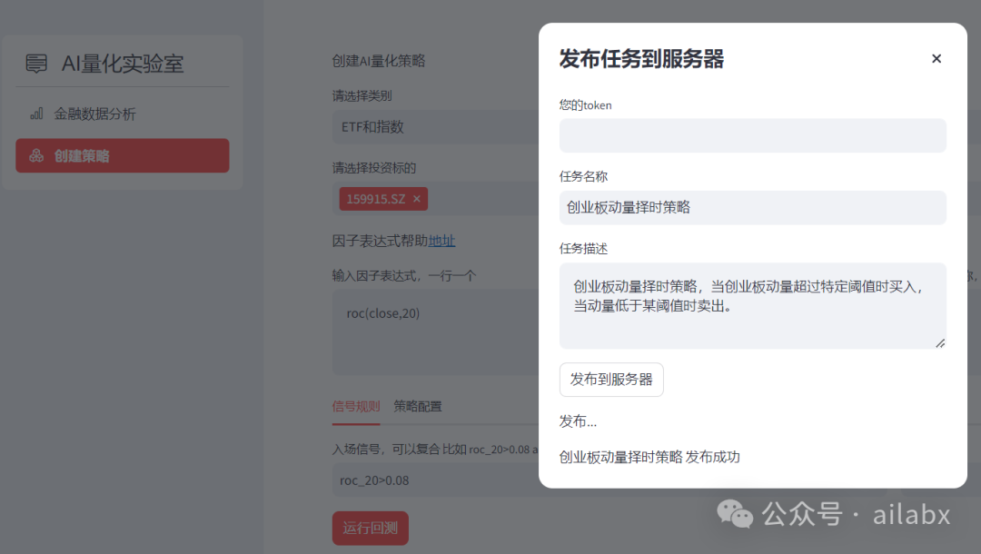The image size is (981, 554).
Task: Click the AI量化实验室 logo icon
Action: point(36,64)
